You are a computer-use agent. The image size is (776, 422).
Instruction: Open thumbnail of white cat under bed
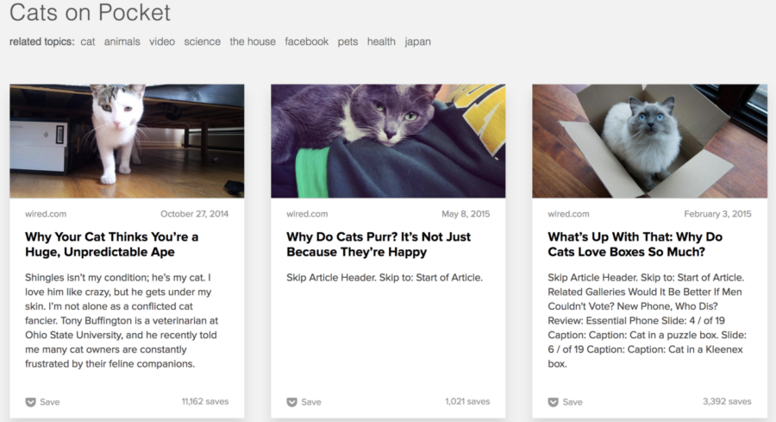pyautogui.click(x=127, y=142)
